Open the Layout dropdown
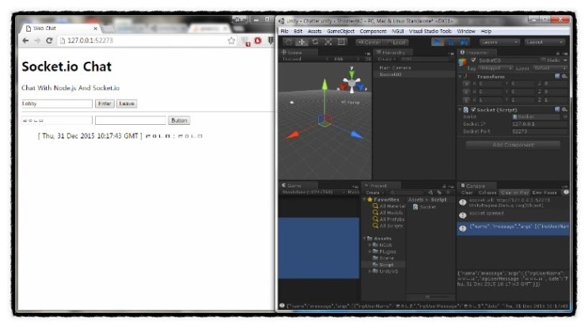The image size is (588, 328). pos(544,42)
